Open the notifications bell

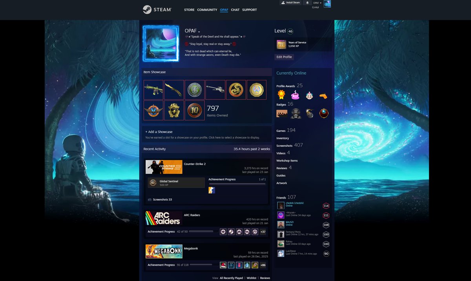[x=307, y=3]
